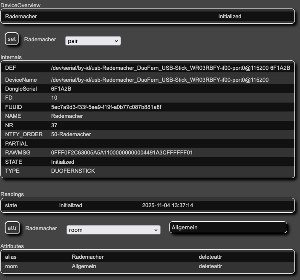300x280 pixels.
Task: Click the DEF value ending in 6F1A2B
Action: coord(170,68)
